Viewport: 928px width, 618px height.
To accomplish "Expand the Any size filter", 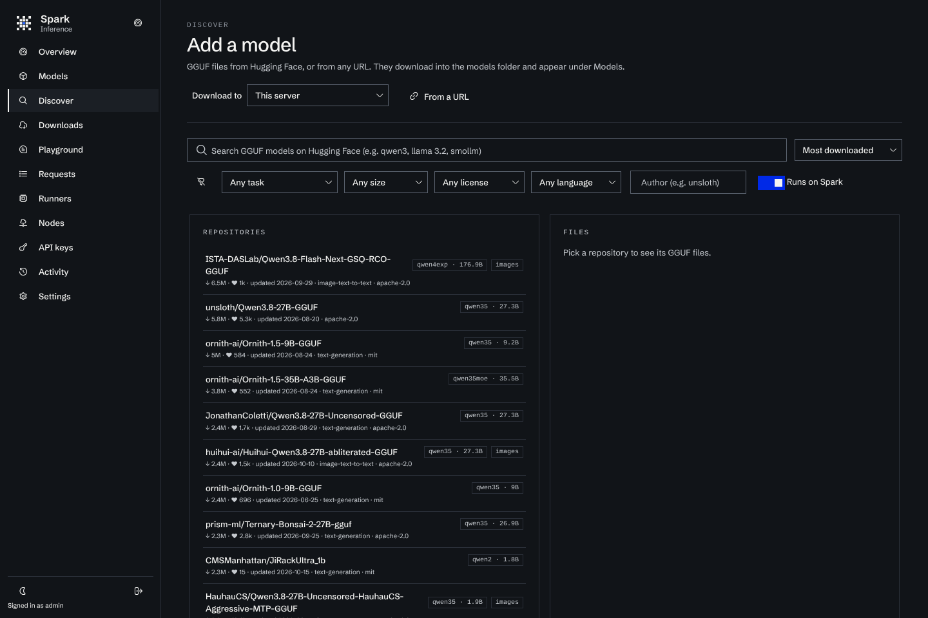I will tap(386, 182).
